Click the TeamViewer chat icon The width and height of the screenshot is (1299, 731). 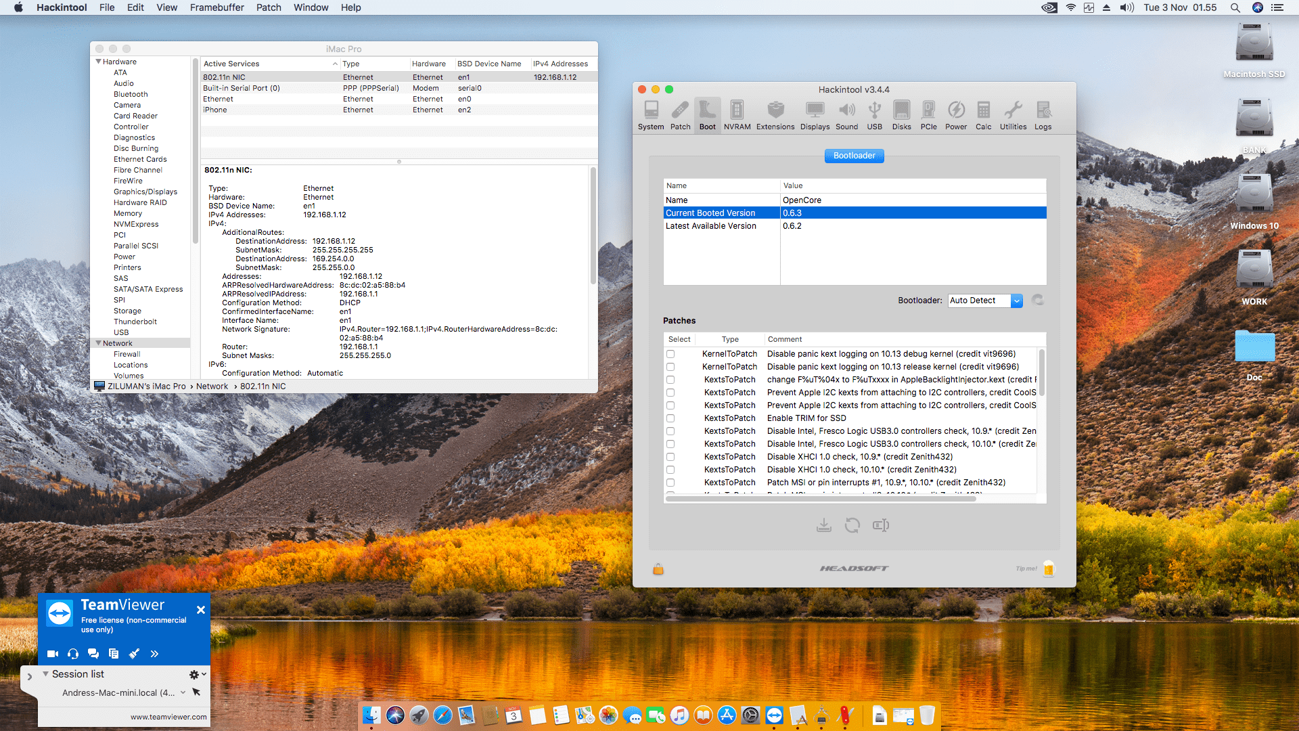point(93,654)
